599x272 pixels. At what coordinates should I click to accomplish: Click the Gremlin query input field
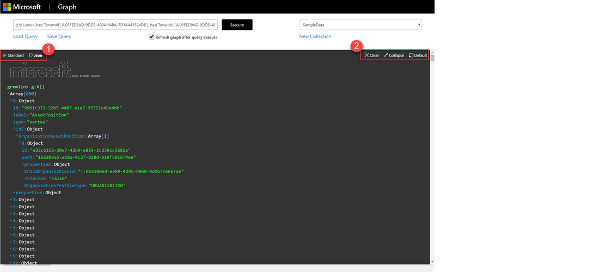pos(115,25)
